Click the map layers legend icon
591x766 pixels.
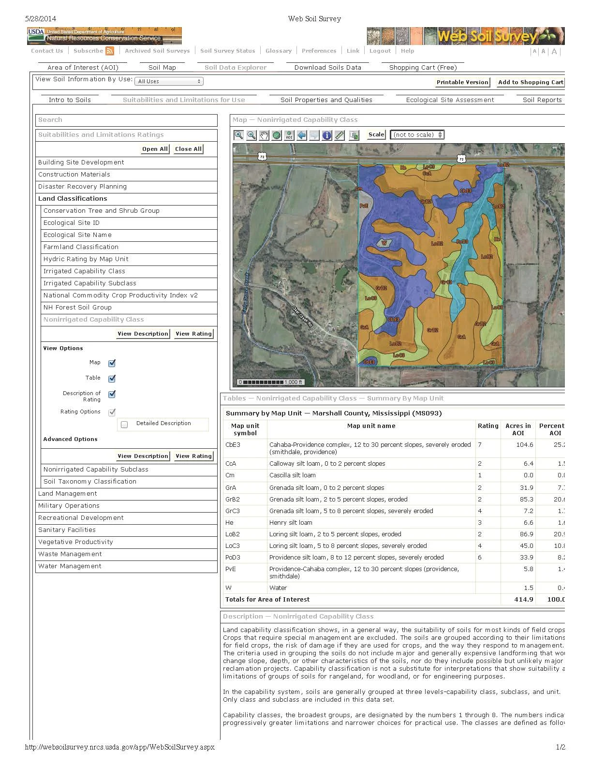coord(354,135)
